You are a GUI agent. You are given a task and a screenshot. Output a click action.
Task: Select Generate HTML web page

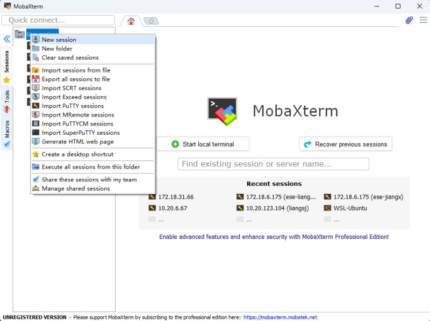pos(93,142)
